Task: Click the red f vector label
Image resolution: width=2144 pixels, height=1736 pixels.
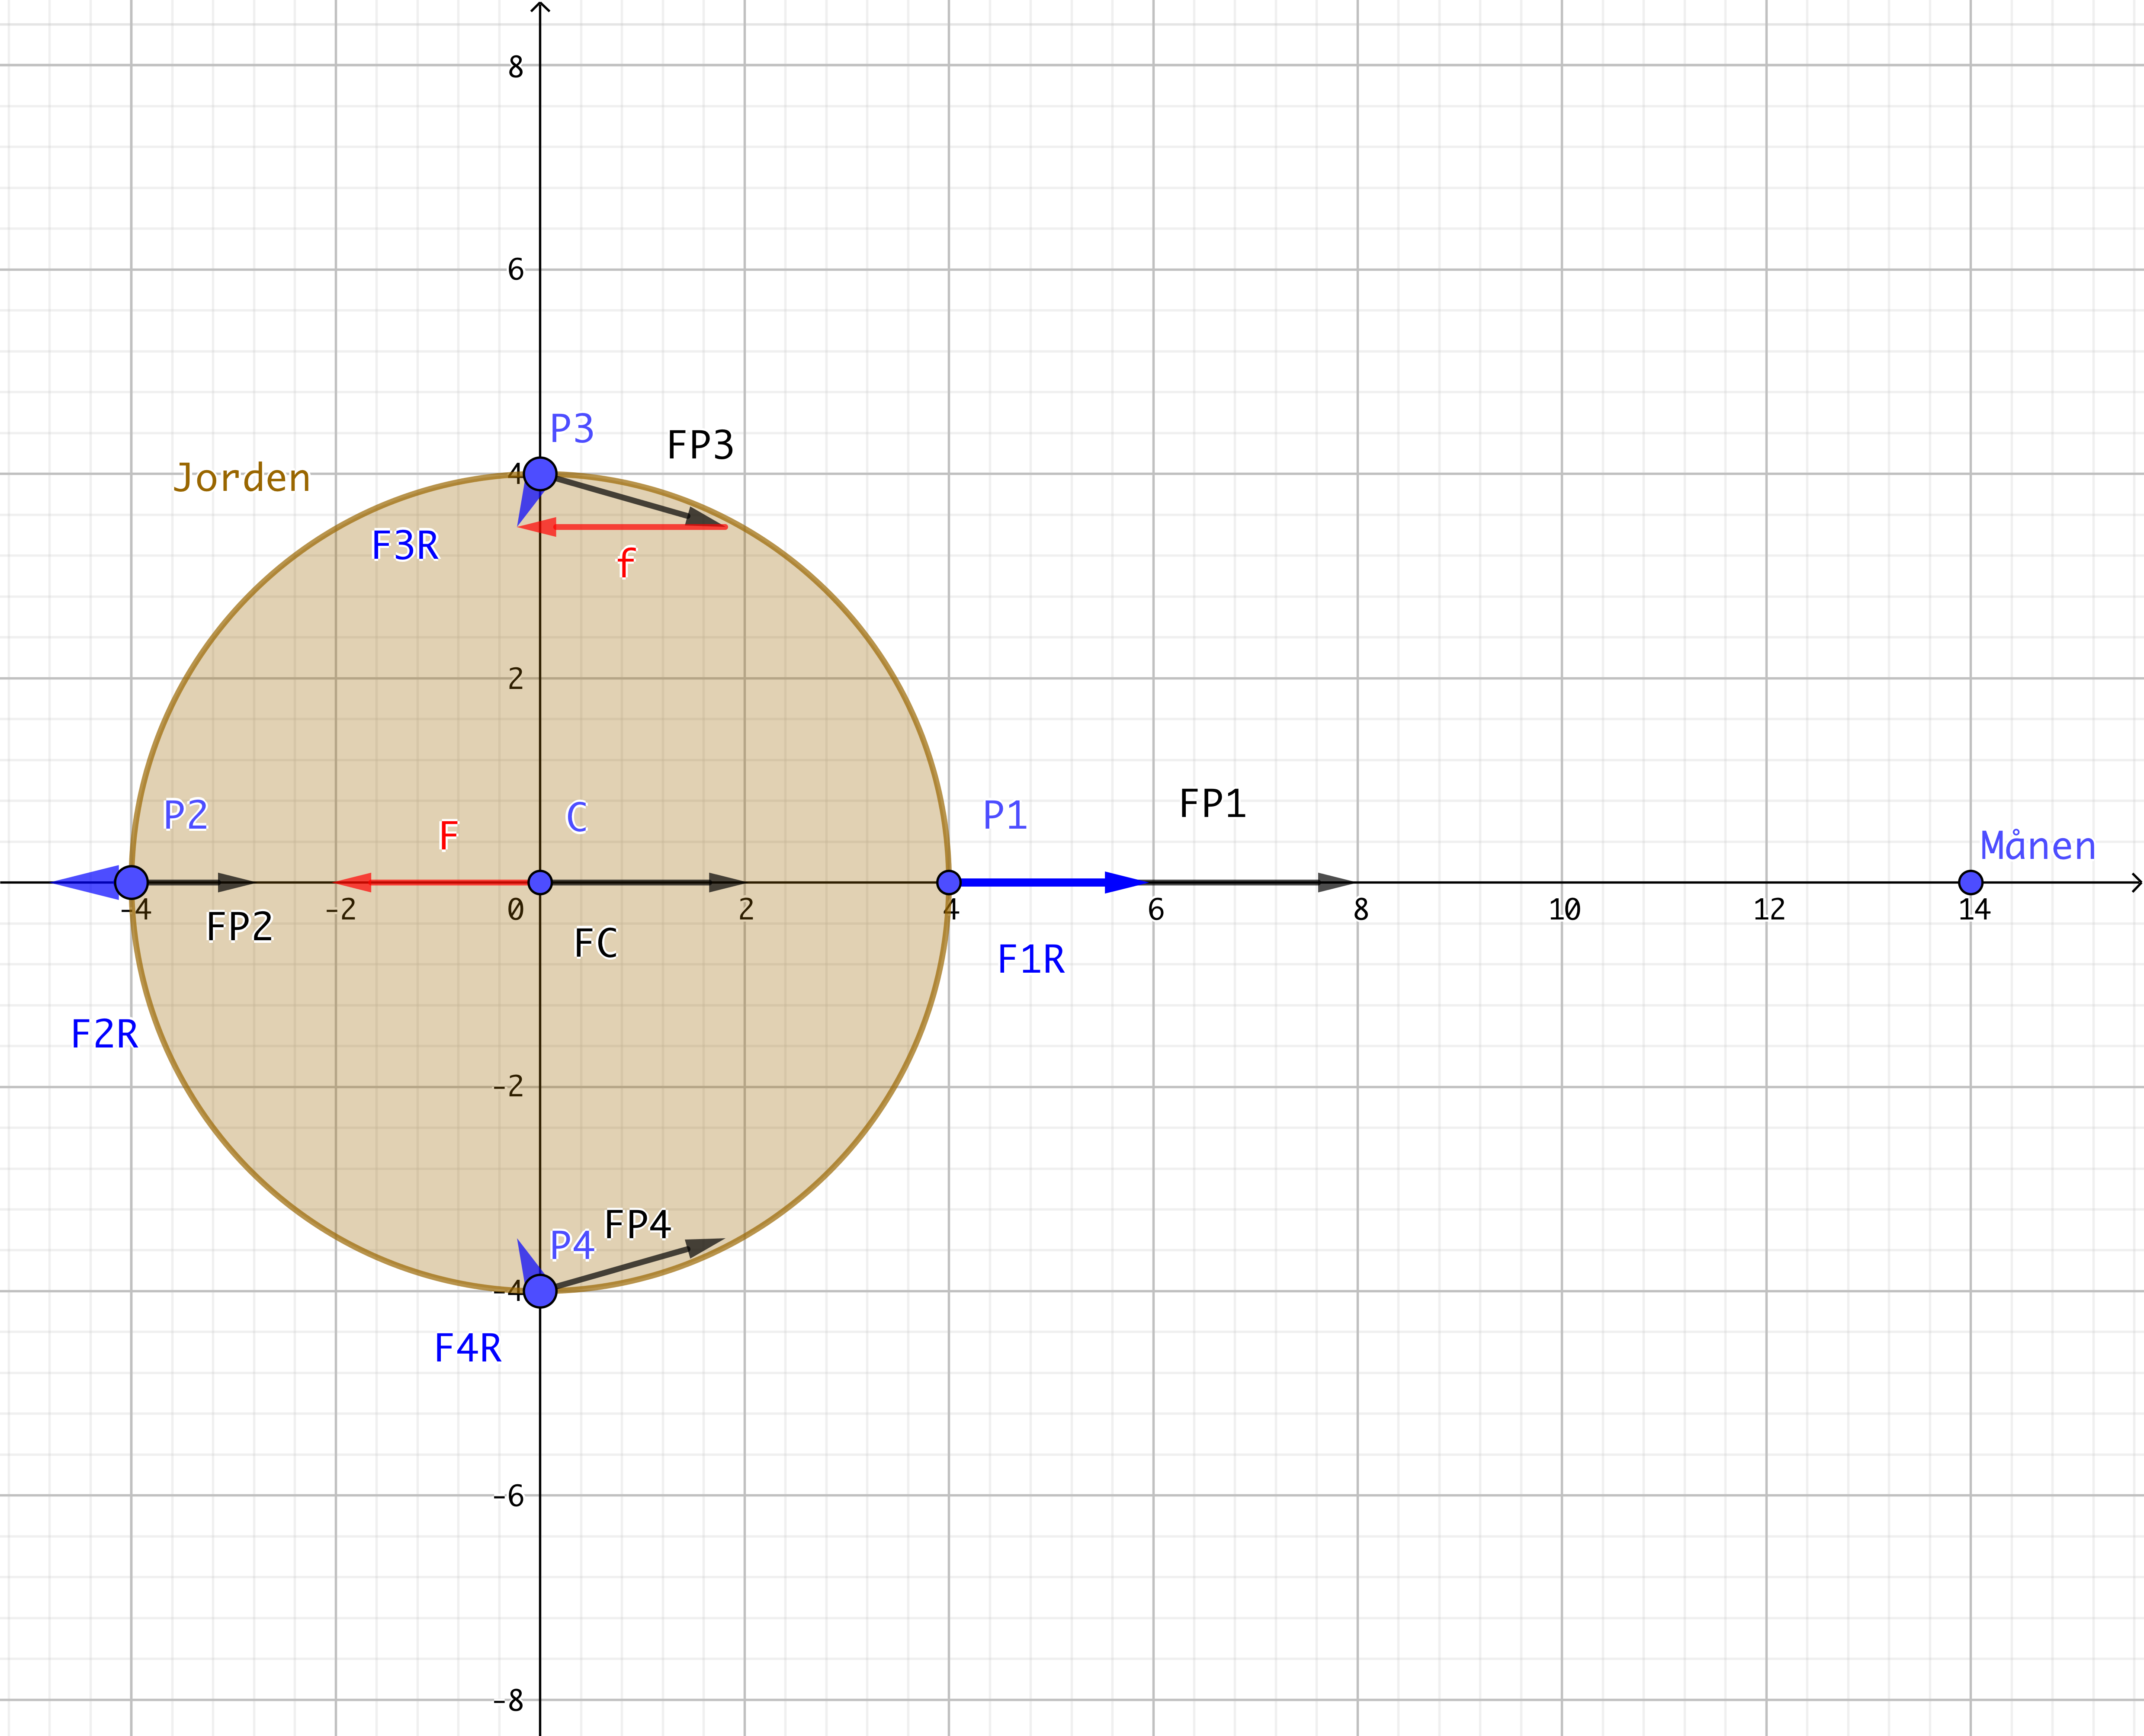Action: point(625,563)
